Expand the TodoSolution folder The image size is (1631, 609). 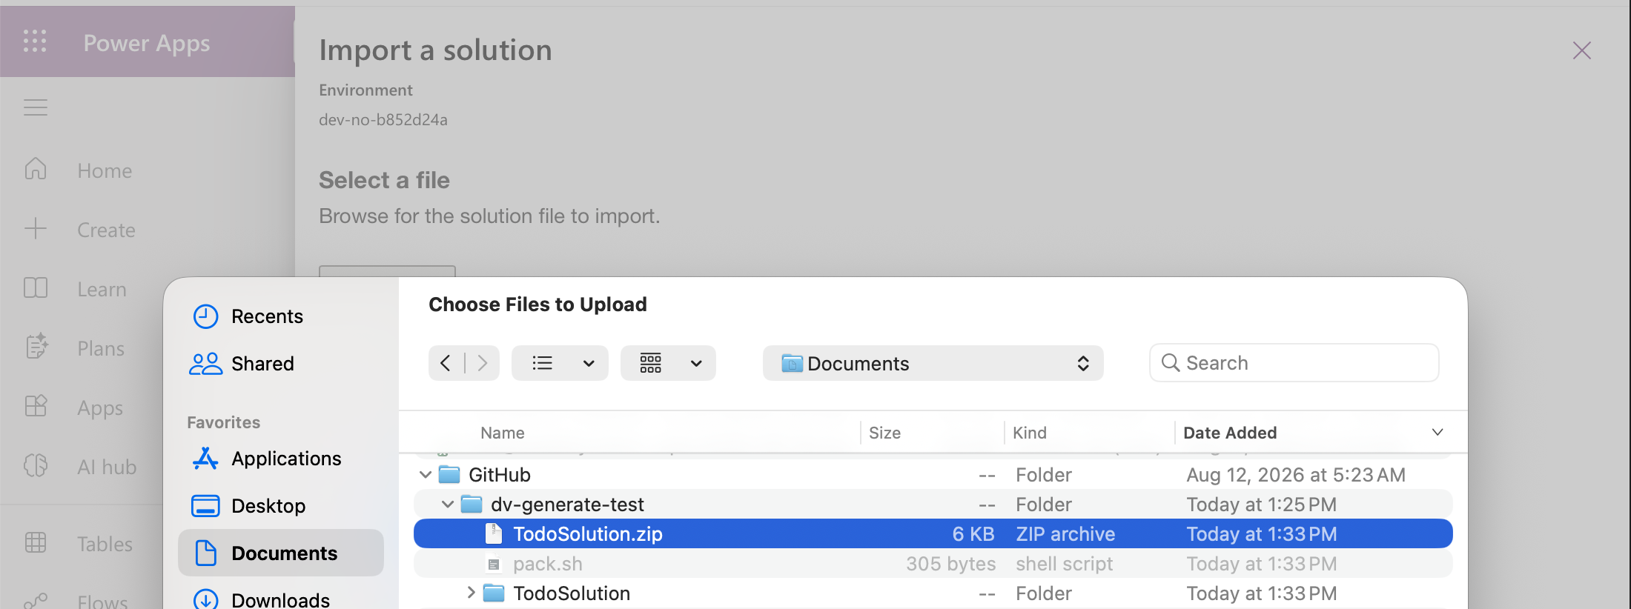pos(471,593)
